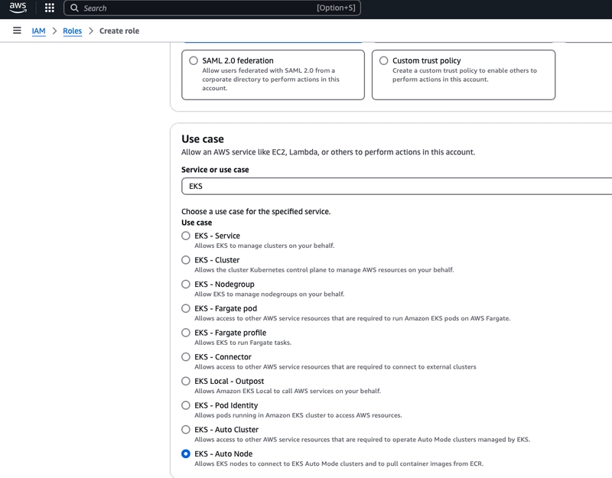
Task: Pick the EKS - Connector option
Action: point(186,357)
